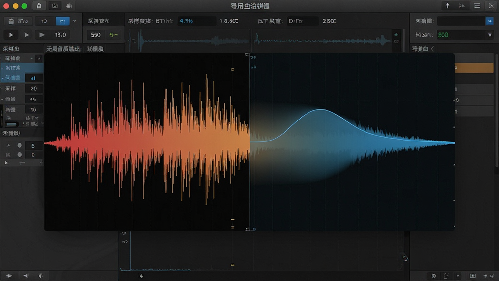Click the left-panel value field showing 20
499x281 pixels.
(34, 89)
